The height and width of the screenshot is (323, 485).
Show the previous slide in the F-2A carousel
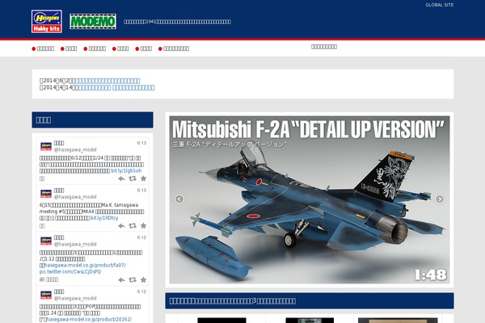(x=179, y=199)
